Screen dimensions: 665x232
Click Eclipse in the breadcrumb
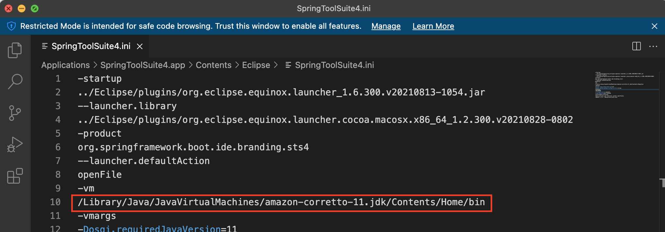pos(256,65)
